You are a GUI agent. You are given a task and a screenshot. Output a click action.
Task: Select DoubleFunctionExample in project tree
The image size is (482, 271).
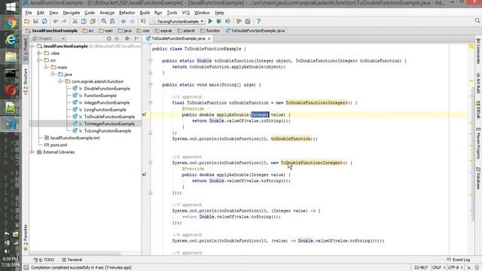tap(107, 89)
